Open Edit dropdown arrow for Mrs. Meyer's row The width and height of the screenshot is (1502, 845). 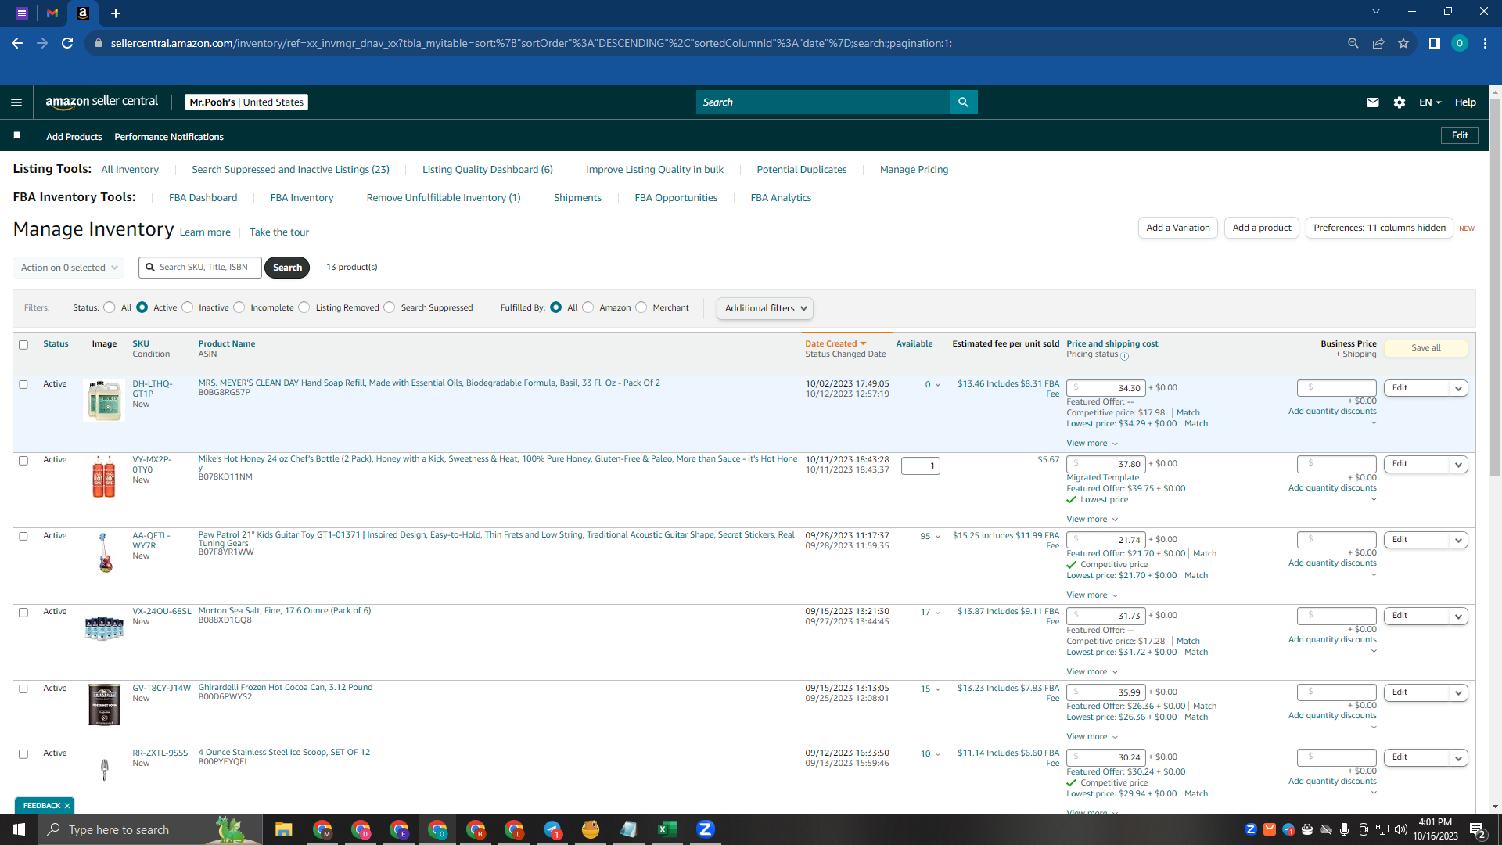[1459, 389]
